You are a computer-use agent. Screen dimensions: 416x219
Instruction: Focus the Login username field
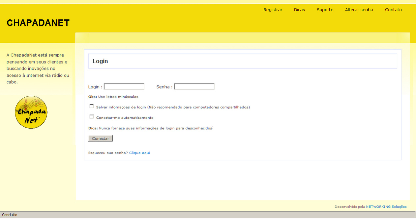124,87
